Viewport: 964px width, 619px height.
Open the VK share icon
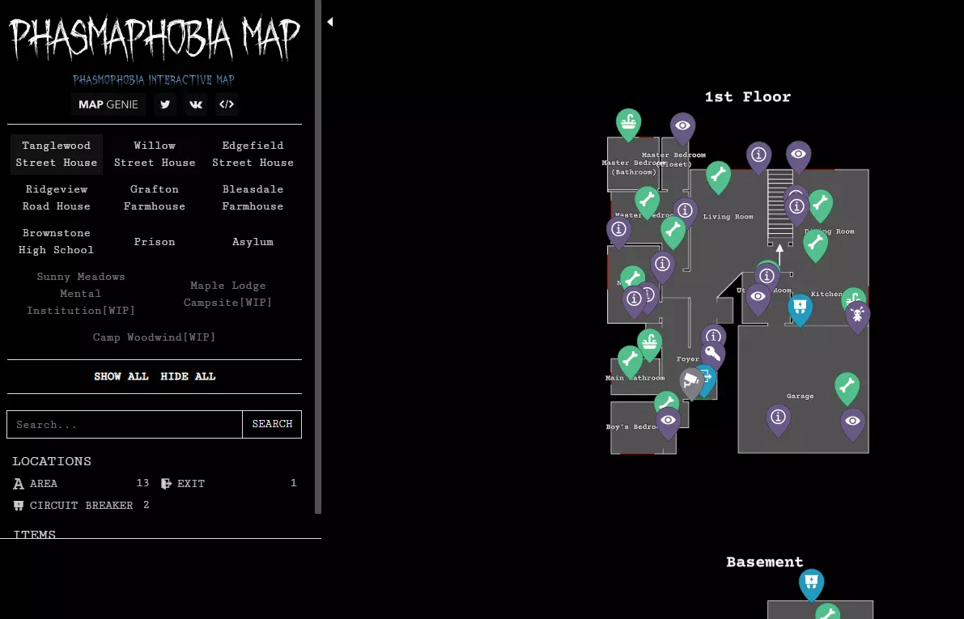tap(196, 104)
